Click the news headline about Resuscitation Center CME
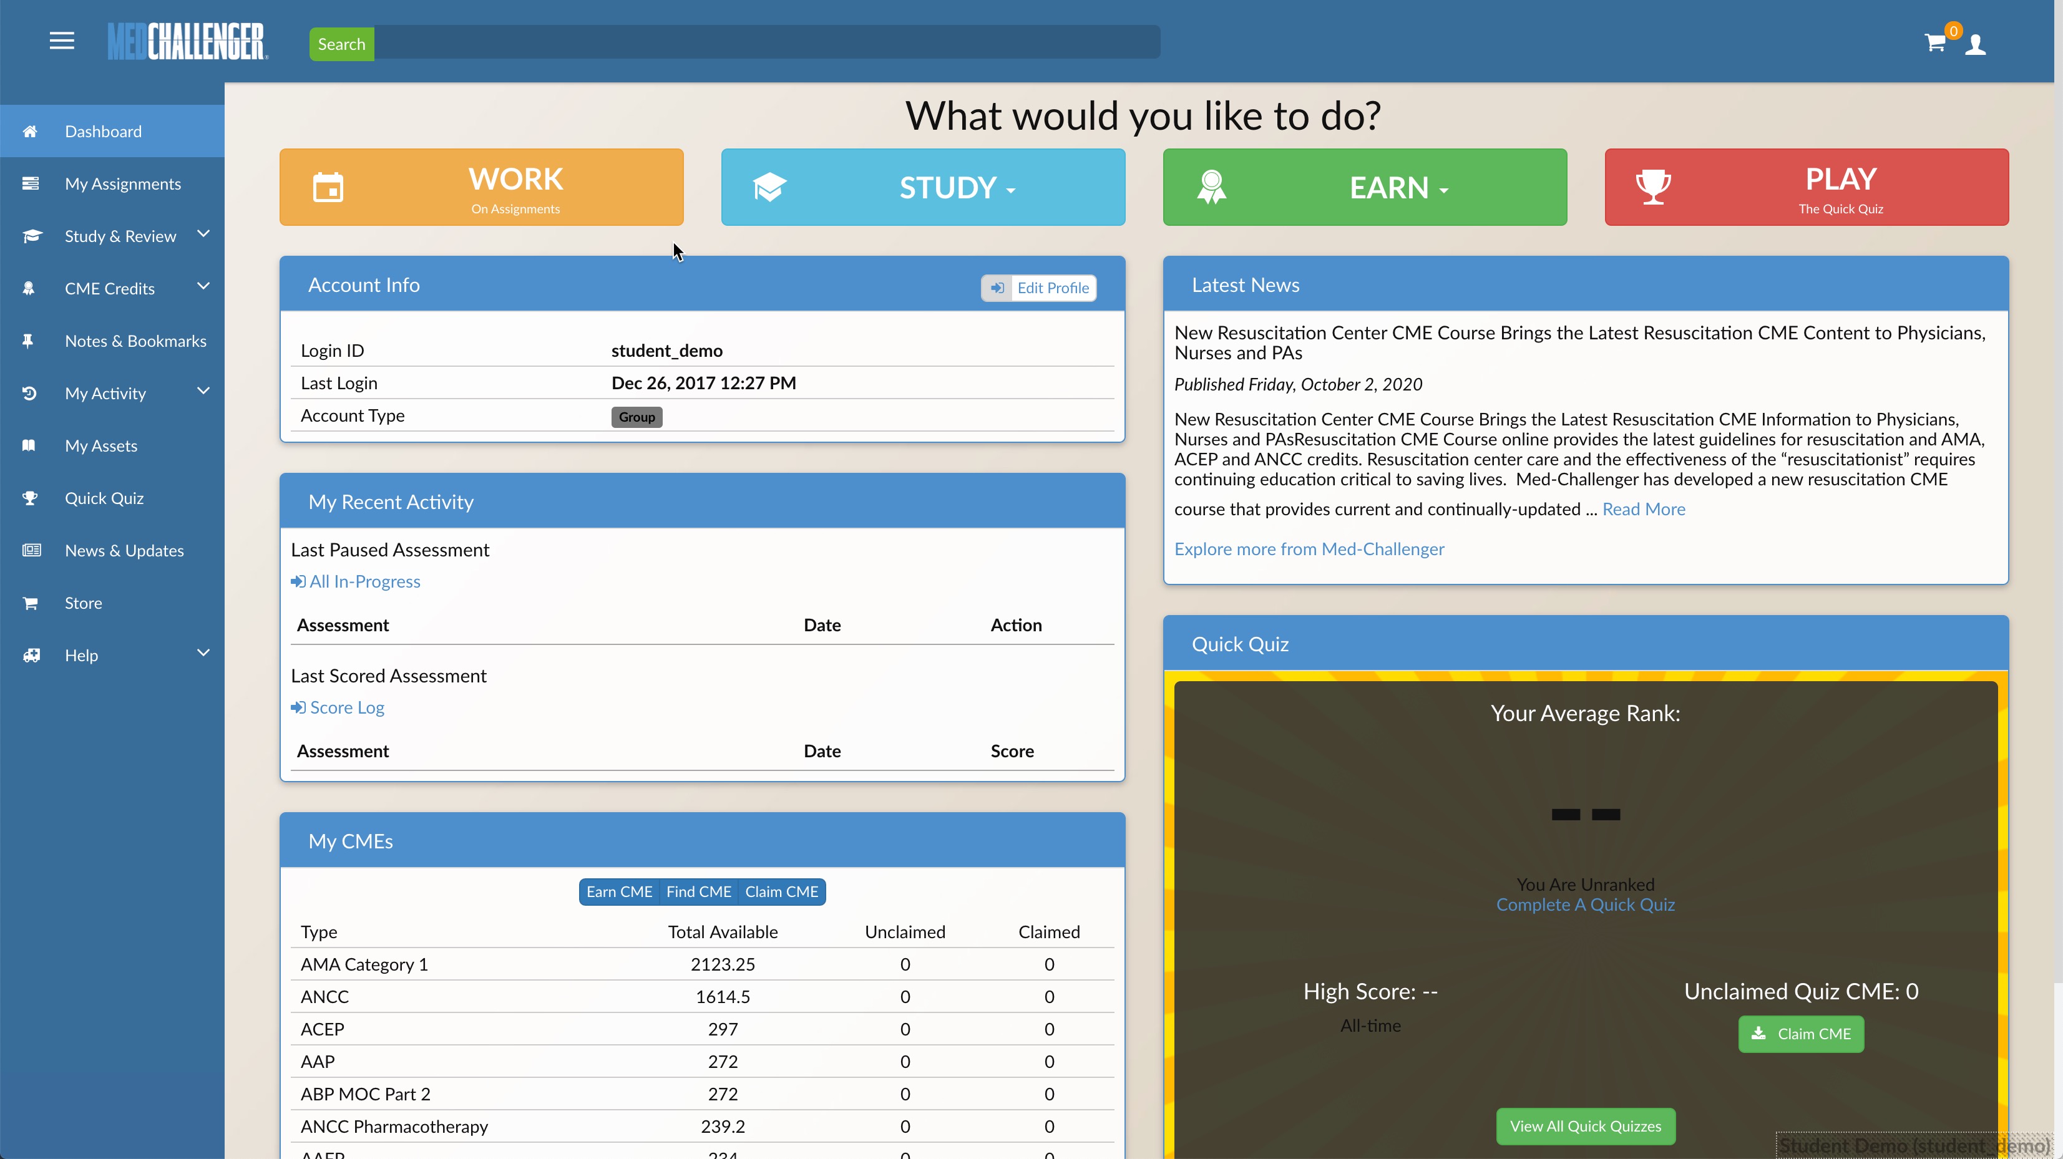Image resolution: width=2063 pixels, height=1159 pixels. (1580, 342)
